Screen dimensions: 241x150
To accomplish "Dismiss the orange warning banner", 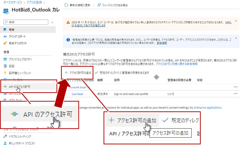I will [x=236, y=21].
